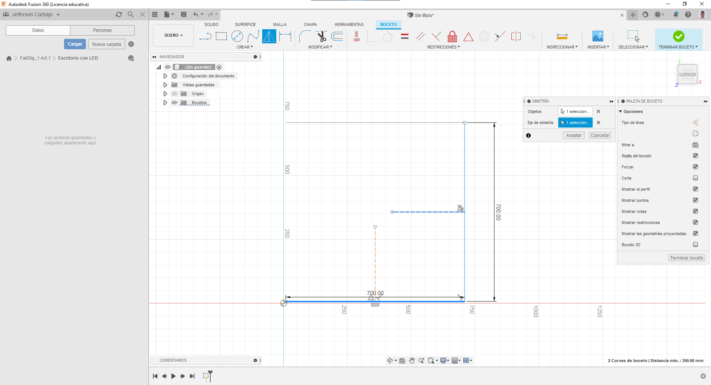Save the document with disk icon
This screenshot has width=711, height=385.
184,14
